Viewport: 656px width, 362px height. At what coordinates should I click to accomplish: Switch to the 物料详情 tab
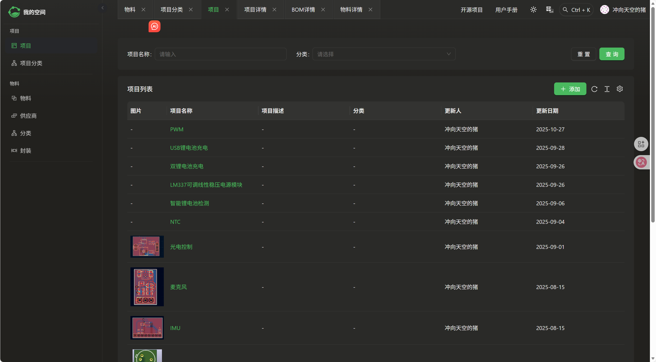(351, 10)
